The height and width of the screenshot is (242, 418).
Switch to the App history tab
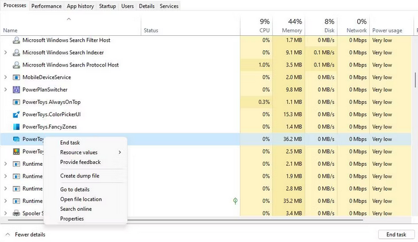tap(80, 6)
